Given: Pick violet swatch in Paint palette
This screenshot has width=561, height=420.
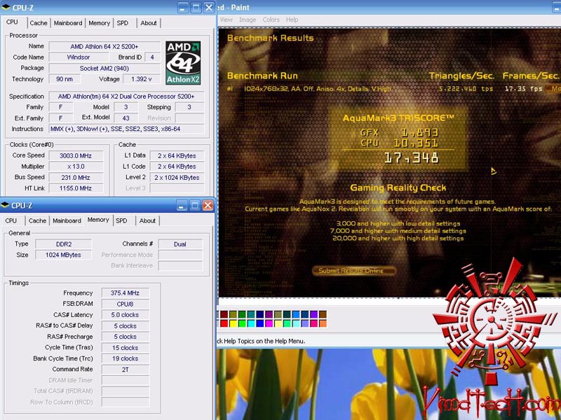Looking at the screenshot, I should tap(313, 314).
